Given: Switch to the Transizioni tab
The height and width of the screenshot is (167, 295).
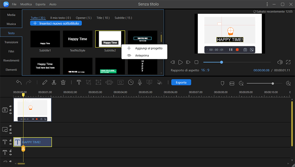Looking at the screenshot, I should [x=11, y=42].
